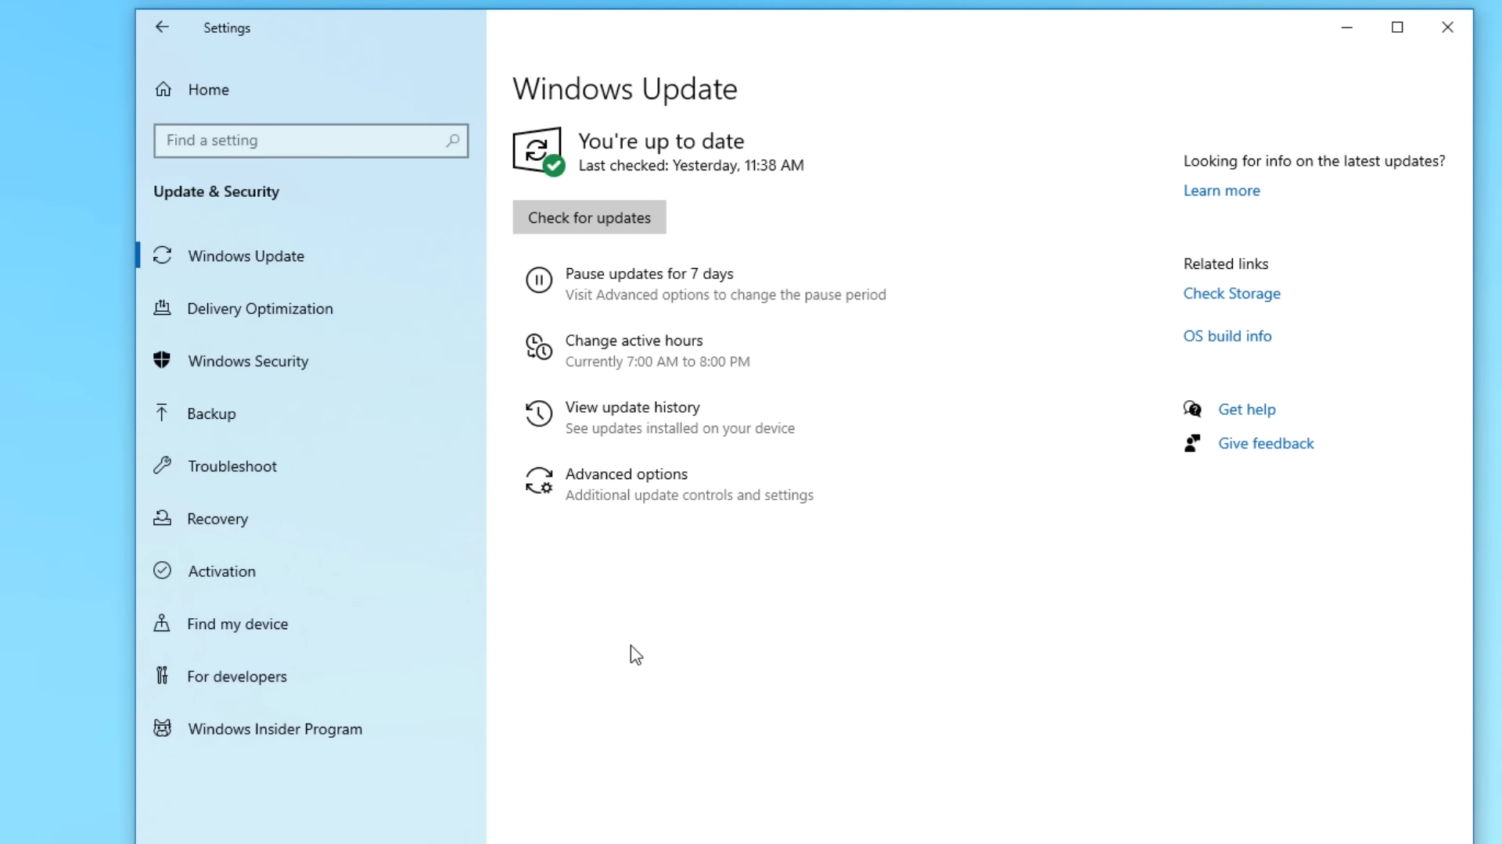Screen dimensions: 1502x844
Task: Click 'Currently 7:00 AM to 8:00 PM' text
Action: coord(657,362)
